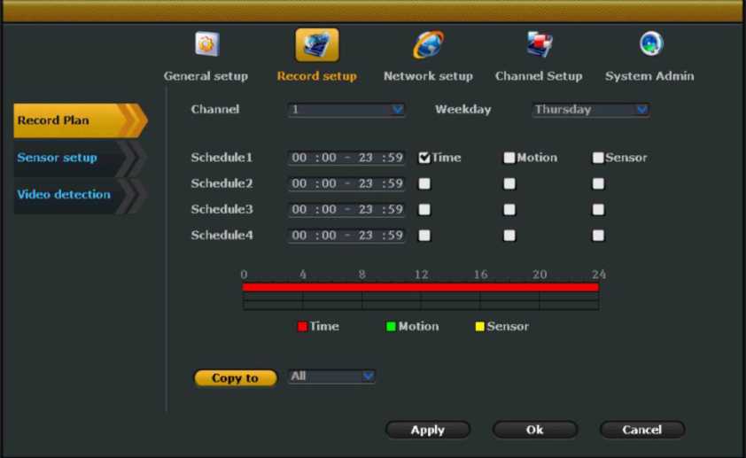Viewport: 746px width, 458px height.
Task: Click the red Time recording timeline bar
Action: [420, 287]
